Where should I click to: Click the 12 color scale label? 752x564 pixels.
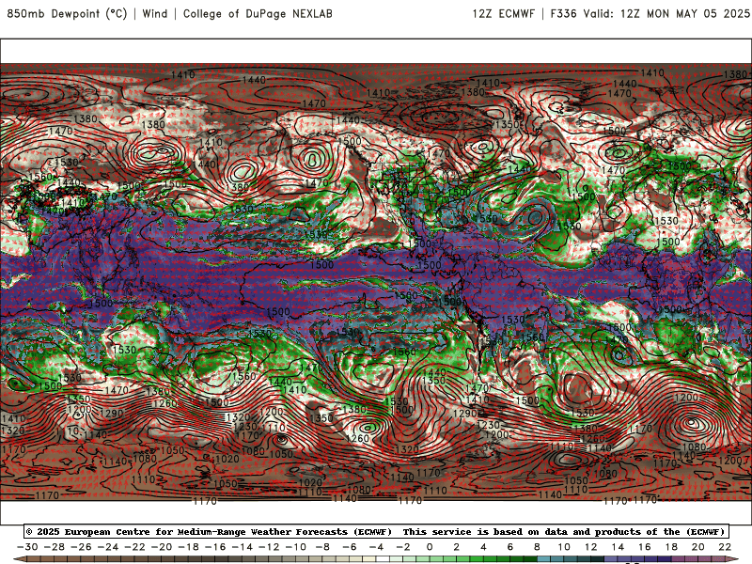[x=591, y=547]
